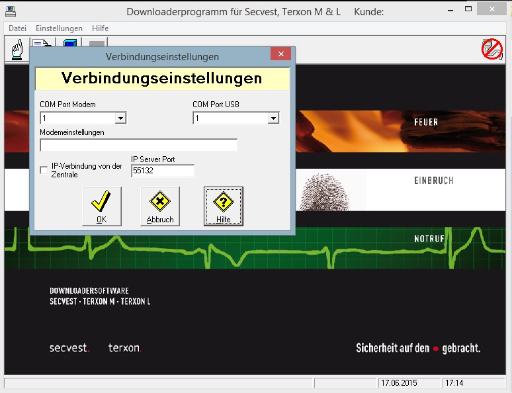This screenshot has width=512, height=393.
Task: Expand the COM Port USB dropdown
Action: (x=273, y=118)
